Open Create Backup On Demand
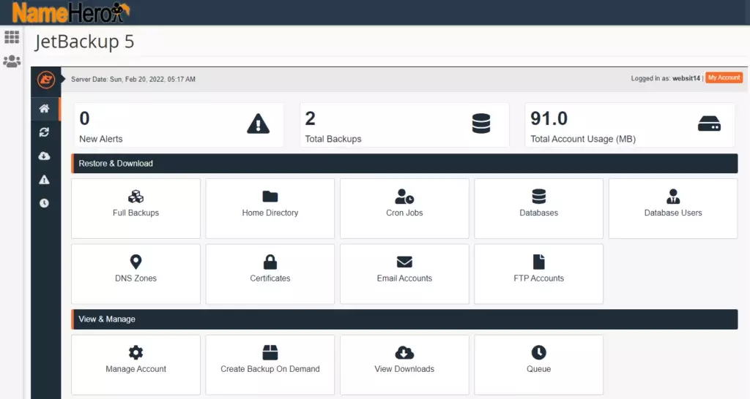 (270, 364)
